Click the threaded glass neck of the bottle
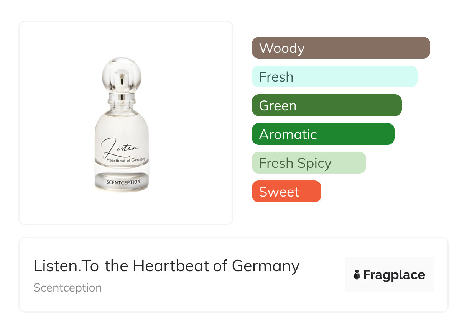Screen dimensions: 467x331 (x=122, y=102)
